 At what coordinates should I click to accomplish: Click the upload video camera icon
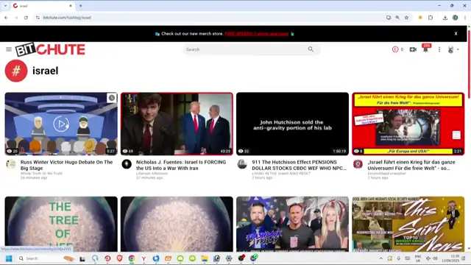413,49
